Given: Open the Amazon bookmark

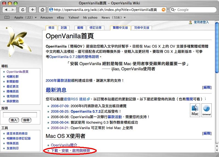Looking at the screenshot, I should [x=46, y=18].
